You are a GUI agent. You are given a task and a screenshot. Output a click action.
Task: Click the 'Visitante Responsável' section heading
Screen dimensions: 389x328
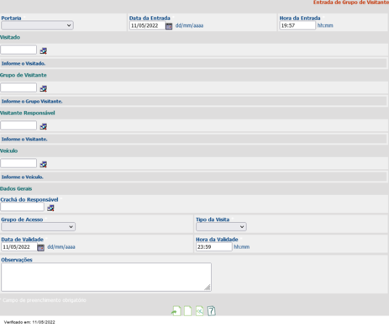pos(28,113)
